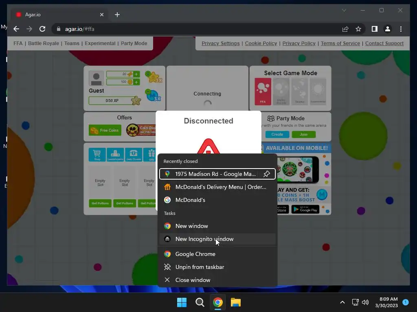The width and height of the screenshot is (417, 312).
Task: Open File Explorer from taskbar
Action: [x=236, y=302]
